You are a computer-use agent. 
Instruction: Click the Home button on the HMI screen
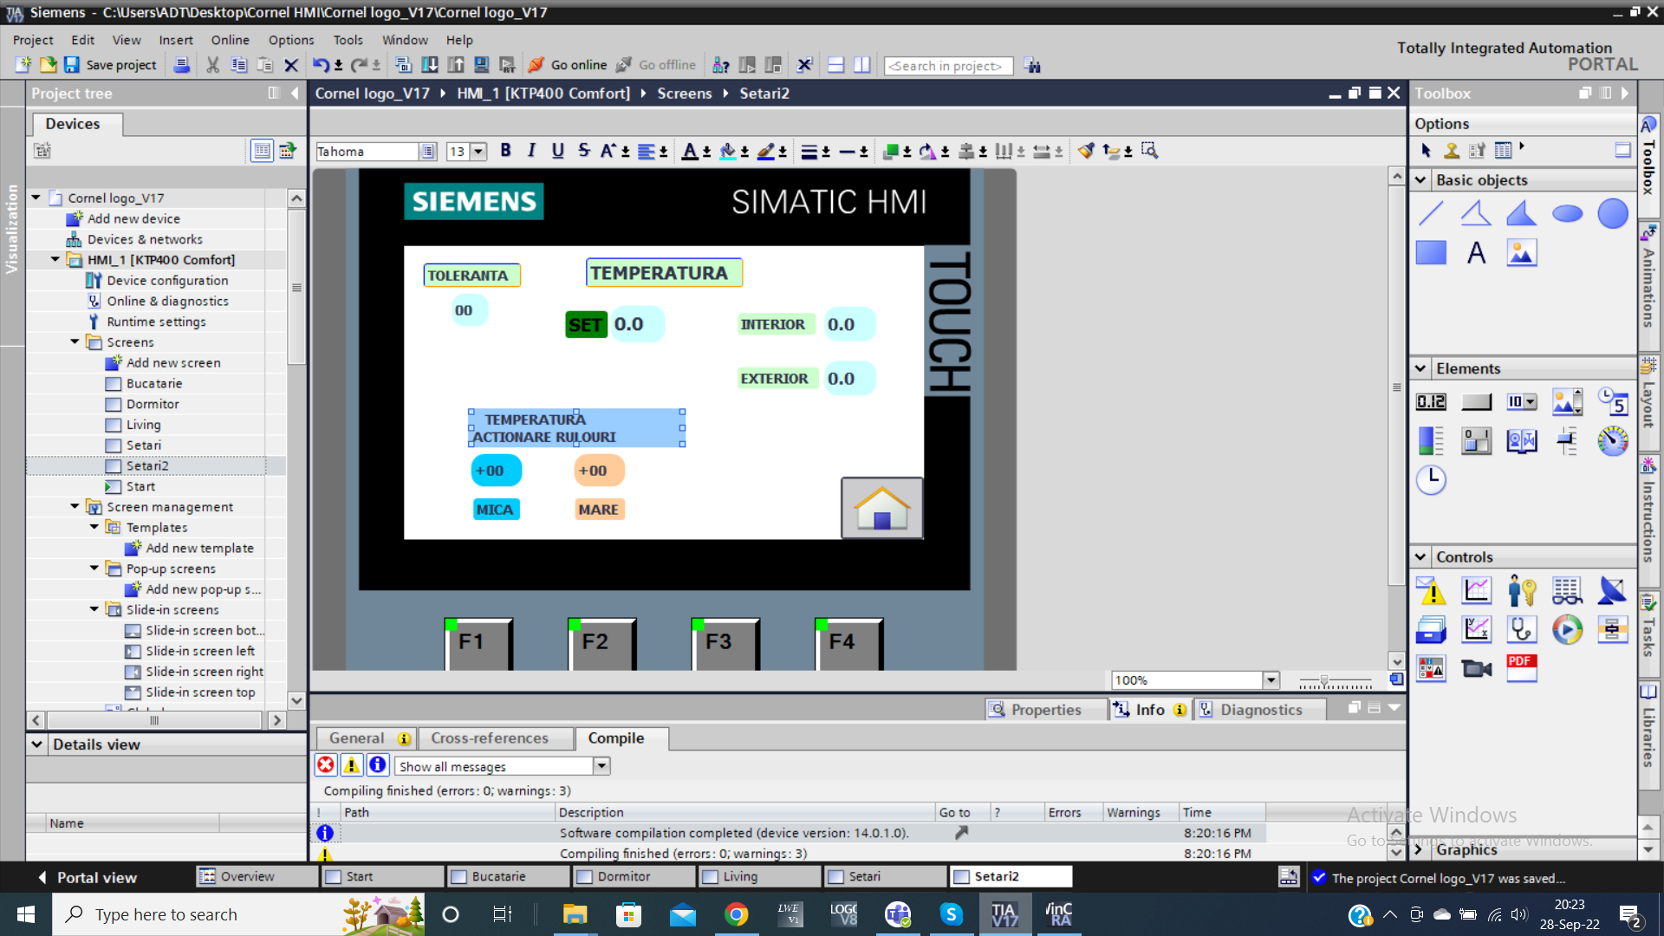pyautogui.click(x=881, y=508)
